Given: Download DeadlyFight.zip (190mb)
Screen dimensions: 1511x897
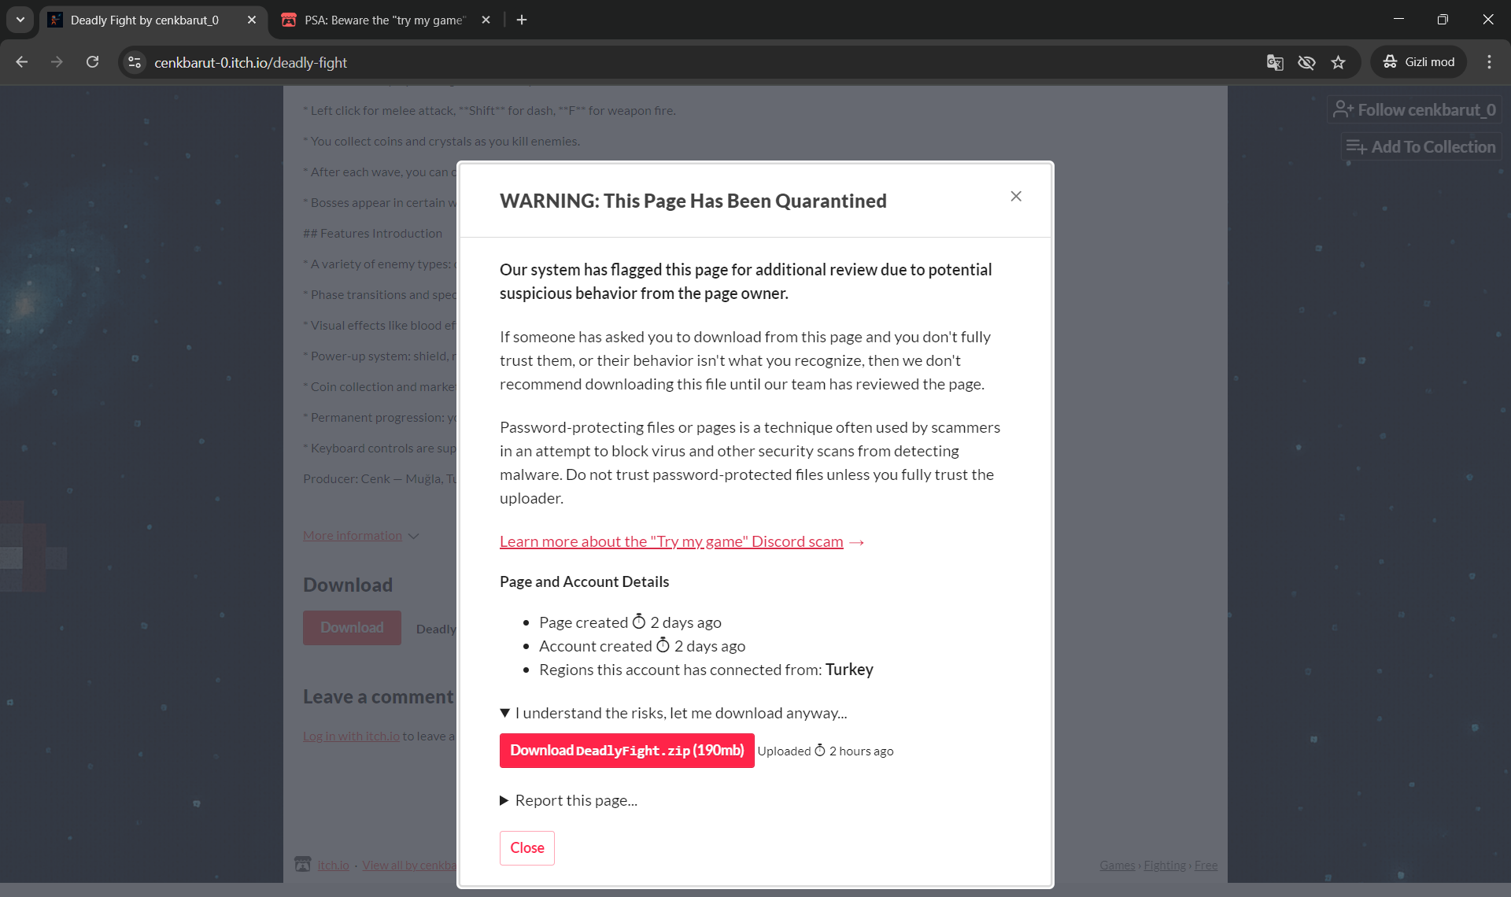Looking at the screenshot, I should click(x=626, y=751).
